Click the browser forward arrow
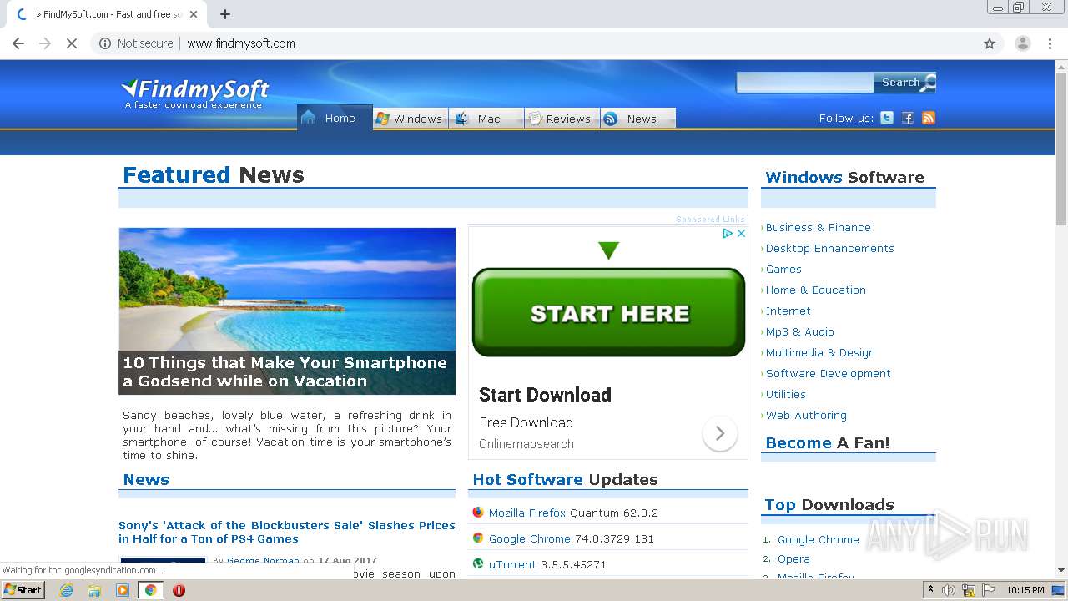The width and height of the screenshot is (1068, 601). pos(45,43)
